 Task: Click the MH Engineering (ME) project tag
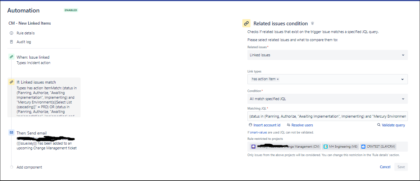[x=340, y=147]
